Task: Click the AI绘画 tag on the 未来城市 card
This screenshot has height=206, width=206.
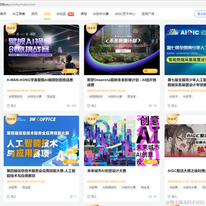Action: coord(93,188)
